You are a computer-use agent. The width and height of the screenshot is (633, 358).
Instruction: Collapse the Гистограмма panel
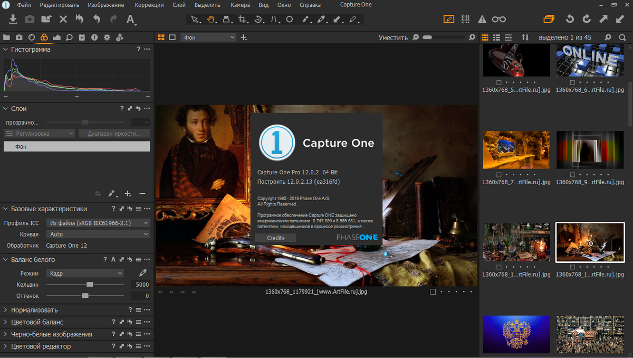pos(6,49)
